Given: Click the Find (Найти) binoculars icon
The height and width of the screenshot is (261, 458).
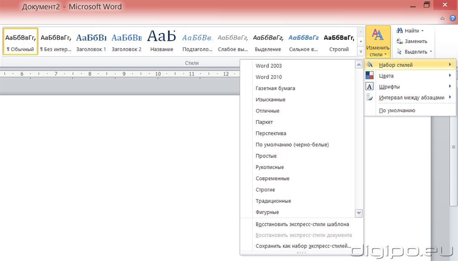Looking at the screenshot, I should pyautogui.click(x=400, y=31).
